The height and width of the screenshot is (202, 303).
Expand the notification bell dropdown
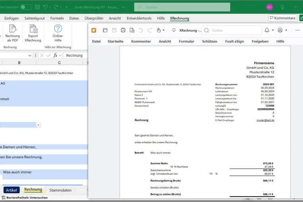point(273,30)
